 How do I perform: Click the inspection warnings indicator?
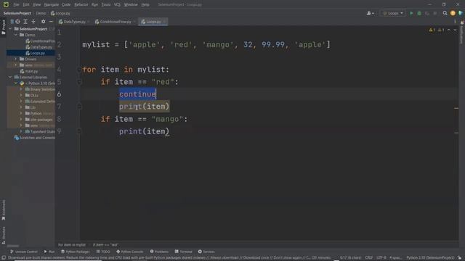coord(436,30)
